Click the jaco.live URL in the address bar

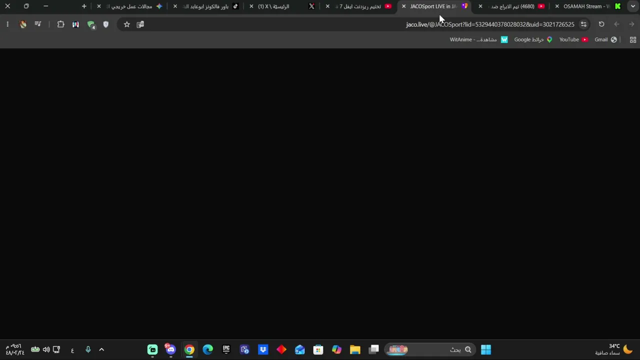[x=490, y=24]
